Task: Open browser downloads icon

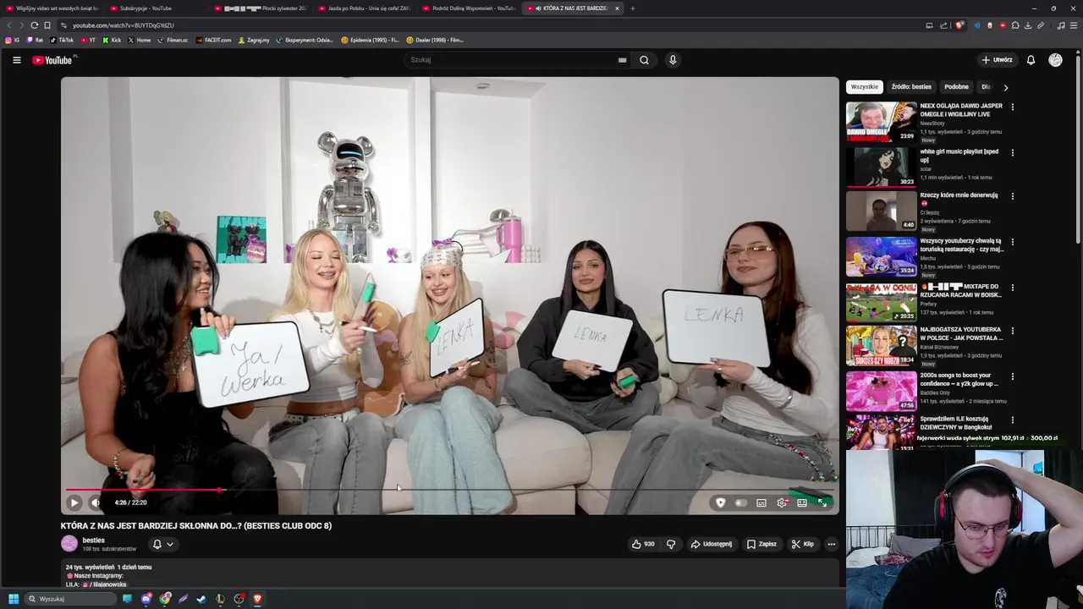Action: pos(1028,25)
